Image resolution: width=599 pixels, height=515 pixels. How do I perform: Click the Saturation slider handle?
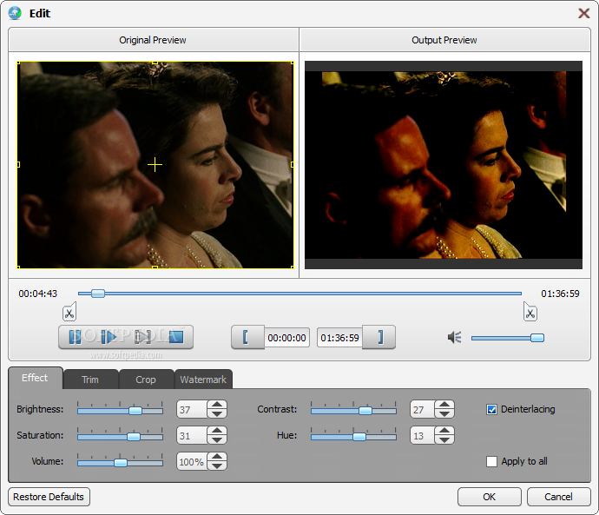click(x=134, y=437)
